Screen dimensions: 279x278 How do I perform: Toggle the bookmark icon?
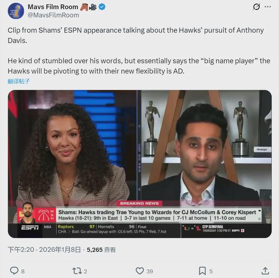tap(202, 270)
